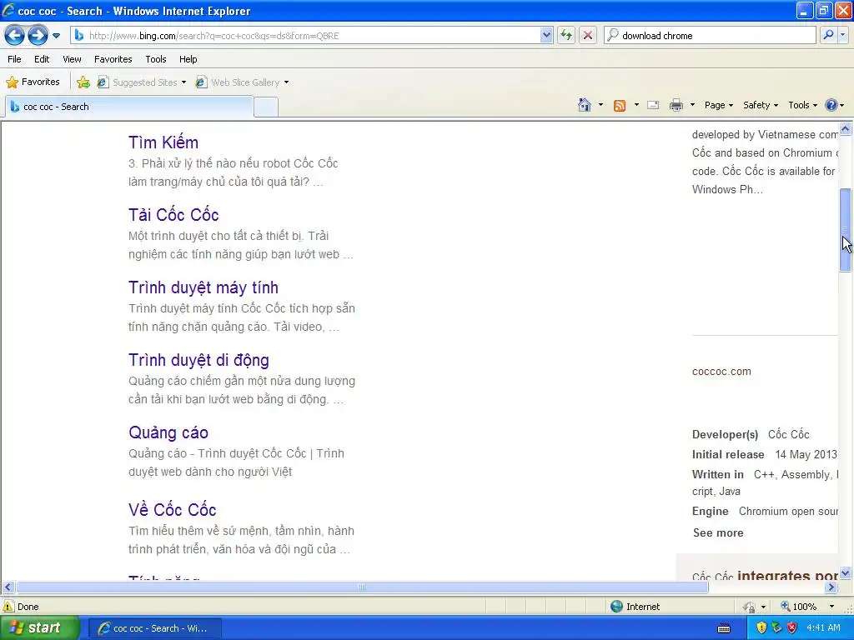Click the vertical scrollbar down arrow
This screenshot has height=640, width=854.
846,573
